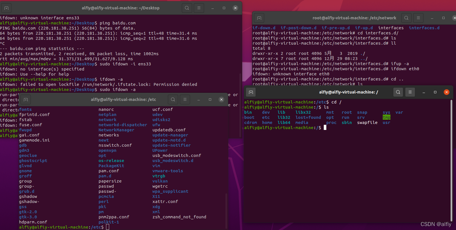Click the 'ping baidu.com' command line
Image resolution: width=456 pixels, height=230 pixels.
tap(68, 23)
